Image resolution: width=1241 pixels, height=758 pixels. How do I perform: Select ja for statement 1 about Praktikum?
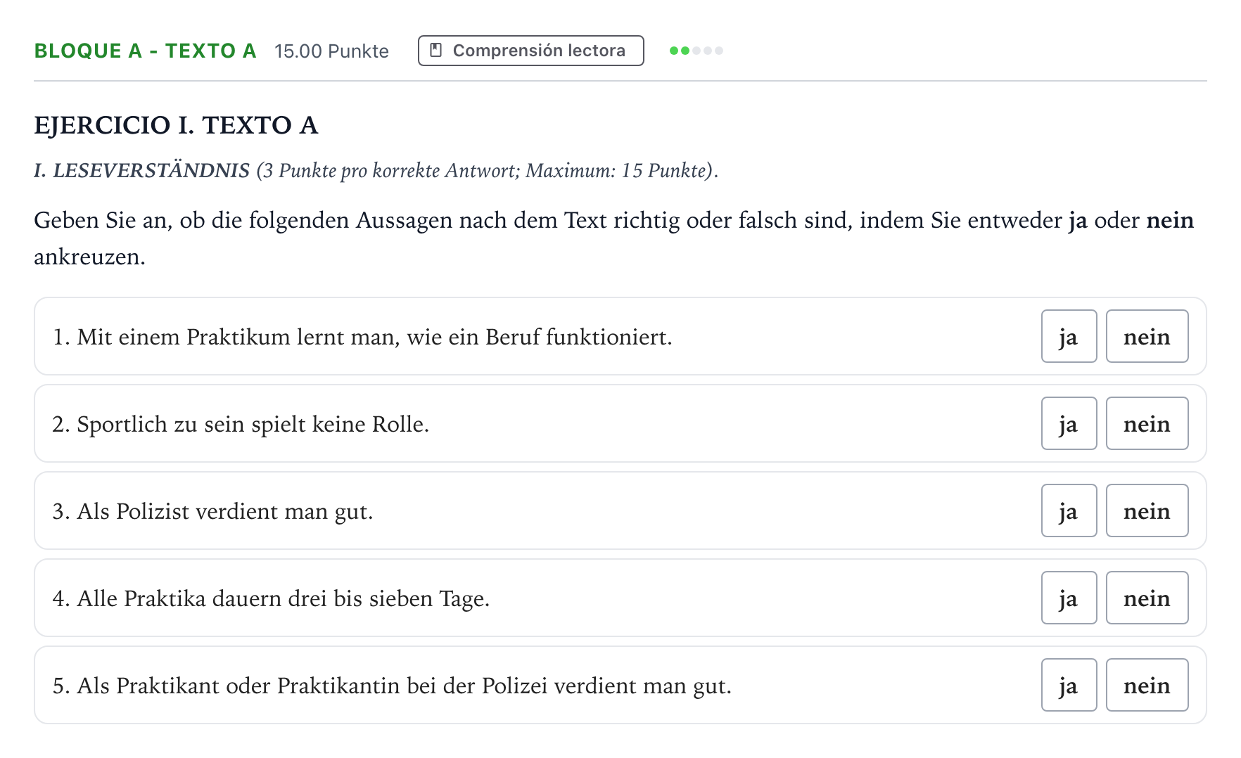coord(1069,336)
